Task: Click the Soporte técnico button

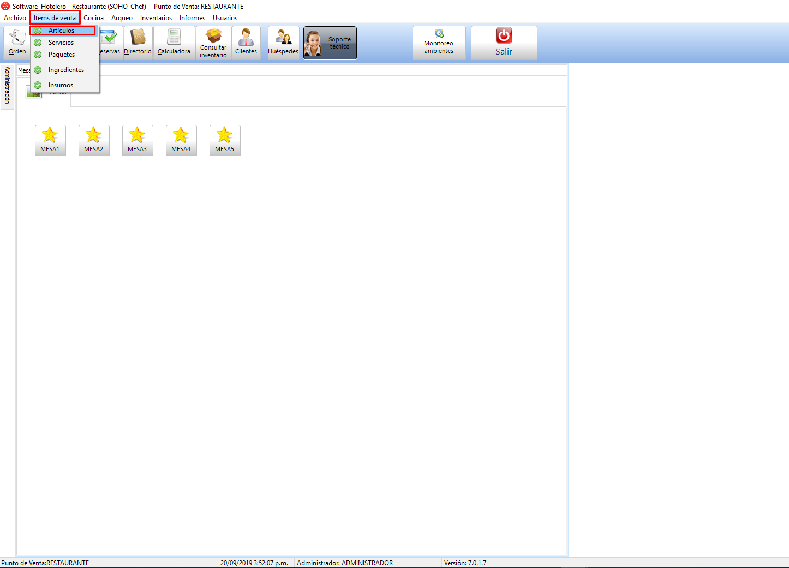Action: (330, 43)
